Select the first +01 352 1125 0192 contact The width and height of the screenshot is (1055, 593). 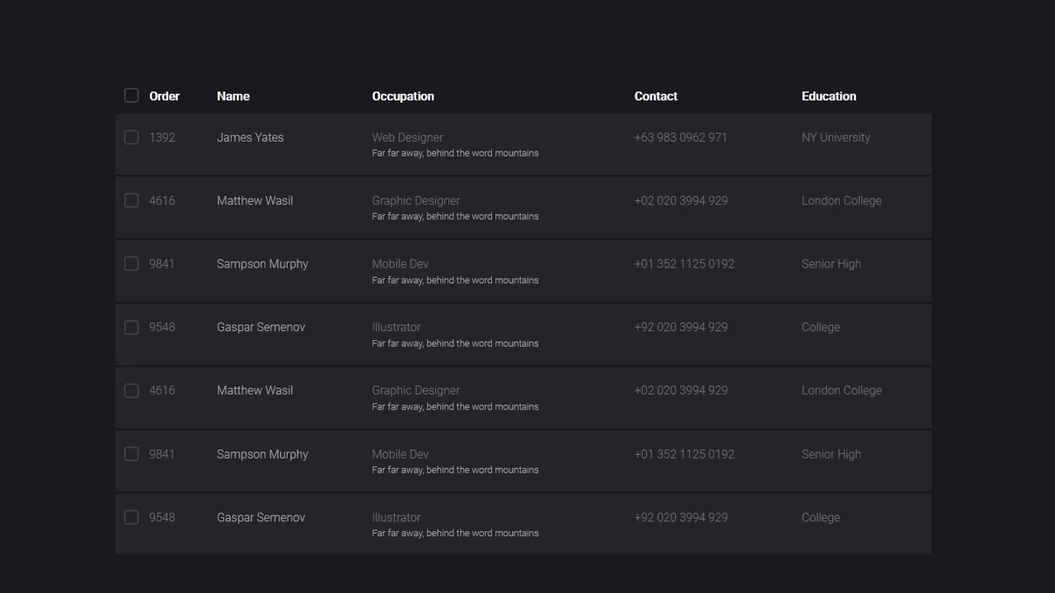point(684,264)
